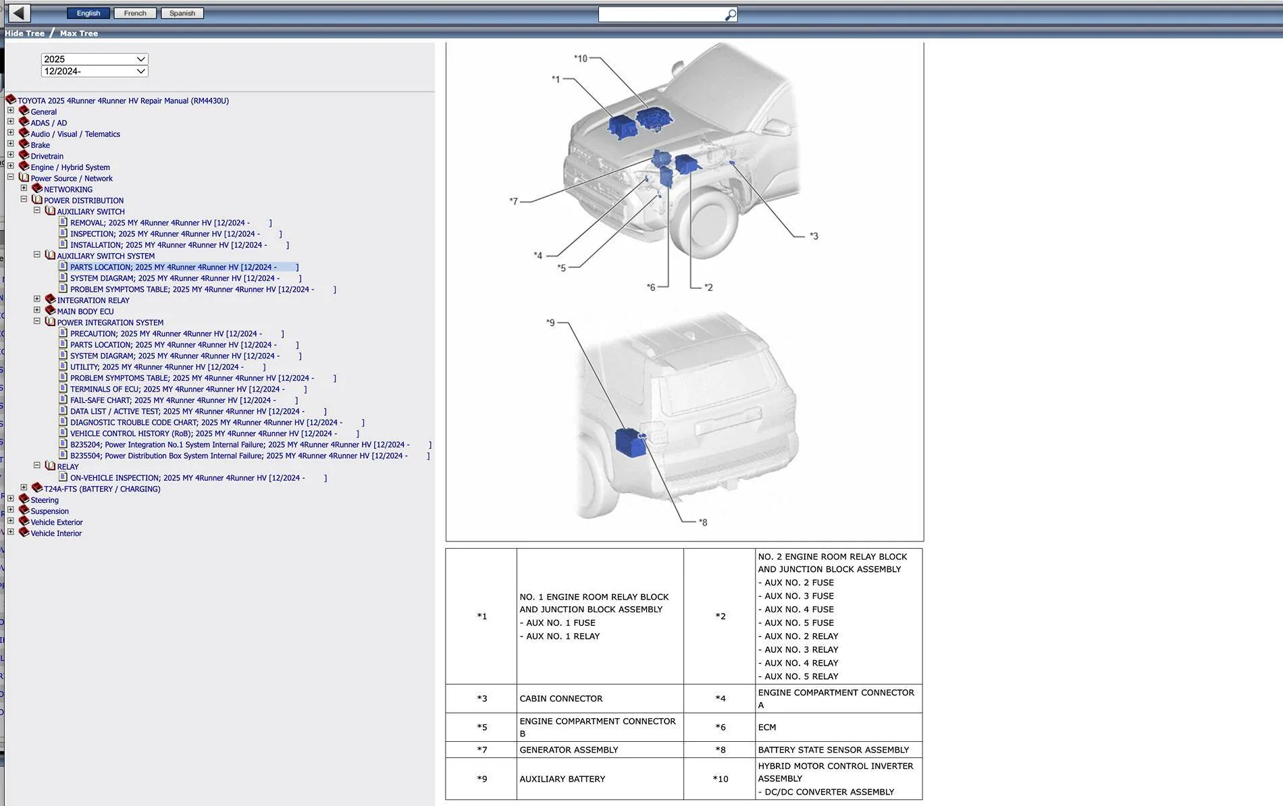This screenshot has width=1283, height=806.
Task: Open DATA LIST / ACTIVE TEST page
Action: click(x=199, y=411)
